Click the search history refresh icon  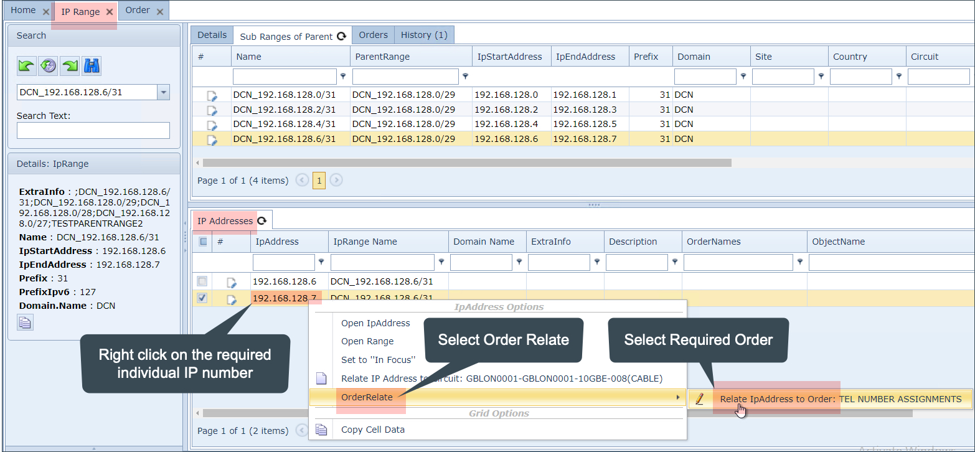[48, 66]
